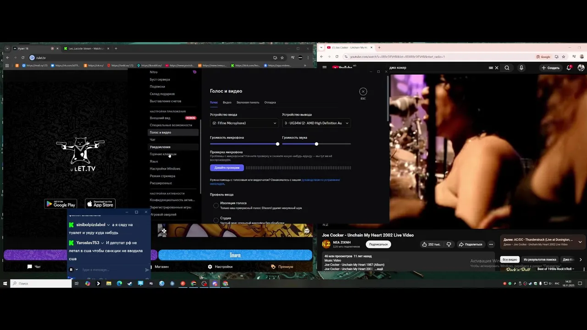Open Steam from the taskbar
The width and height of the screenshot is (587, 330).
[130, 284]
